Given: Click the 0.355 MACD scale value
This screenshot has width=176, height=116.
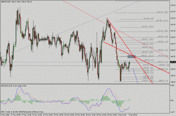Looking at the screenshot, I should (172, 85).
